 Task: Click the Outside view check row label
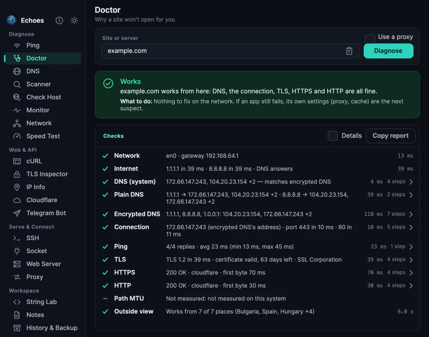click(134, 311)
